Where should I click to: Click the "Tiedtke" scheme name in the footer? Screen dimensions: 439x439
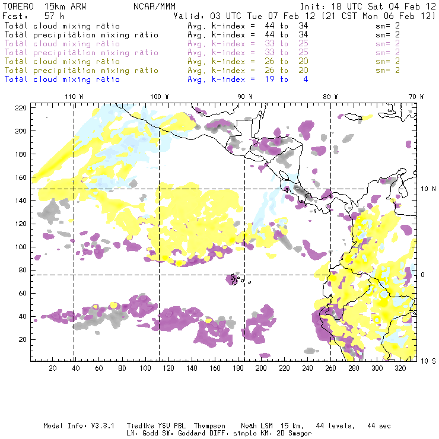141,426
